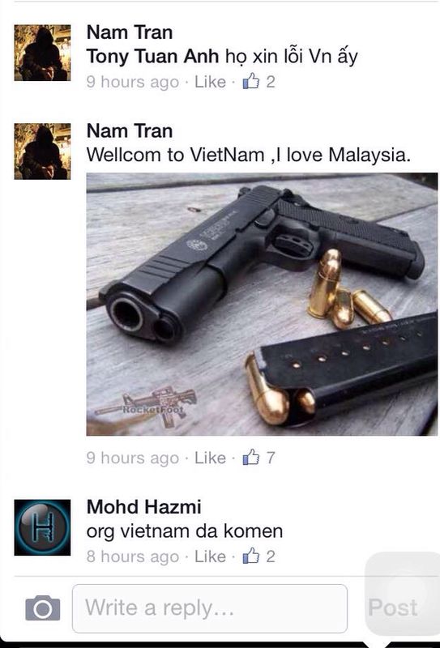Focus the Write a reply field

coord(210,608)
